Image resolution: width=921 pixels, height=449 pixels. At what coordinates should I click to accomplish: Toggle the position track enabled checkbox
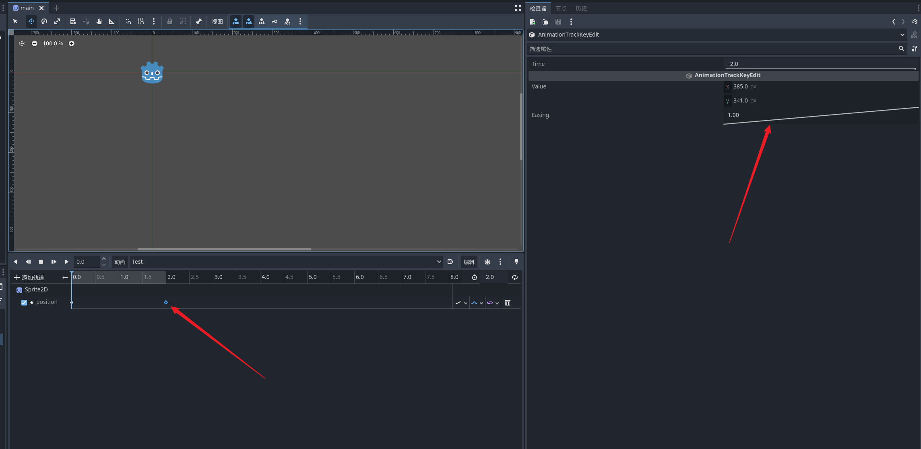coord(24,302)
